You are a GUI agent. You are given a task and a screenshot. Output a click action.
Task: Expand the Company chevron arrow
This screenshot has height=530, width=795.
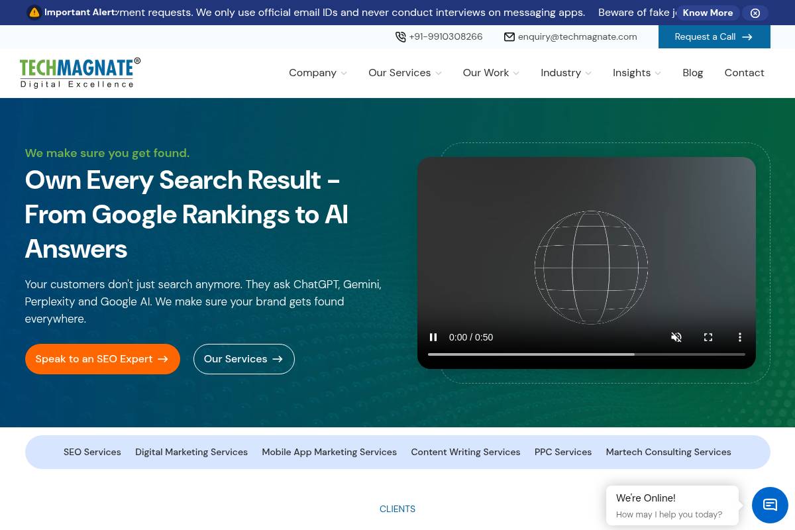coord(344,74)
